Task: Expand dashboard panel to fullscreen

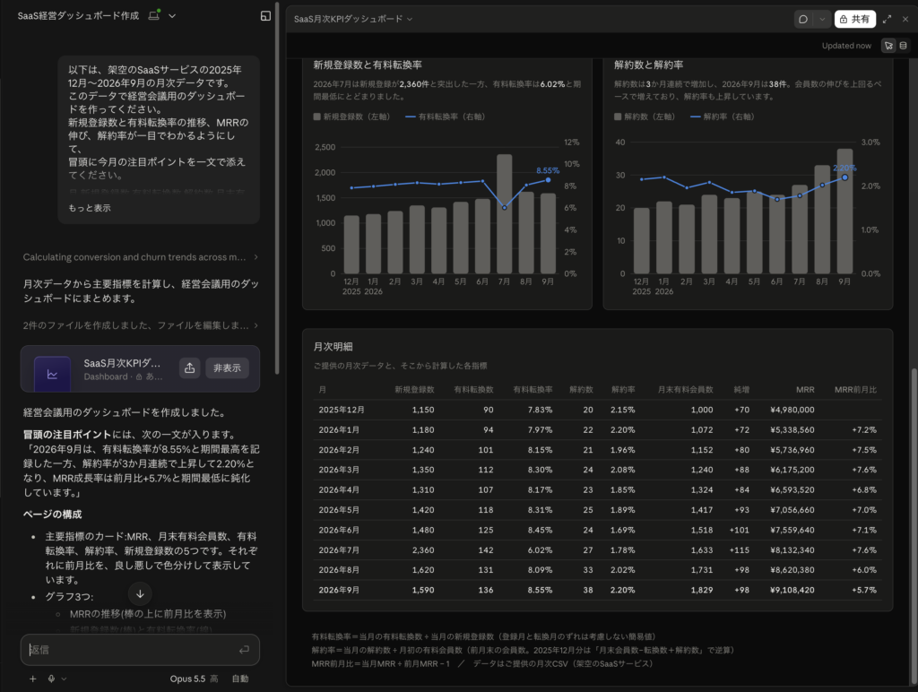Action: tap(887, 20)
